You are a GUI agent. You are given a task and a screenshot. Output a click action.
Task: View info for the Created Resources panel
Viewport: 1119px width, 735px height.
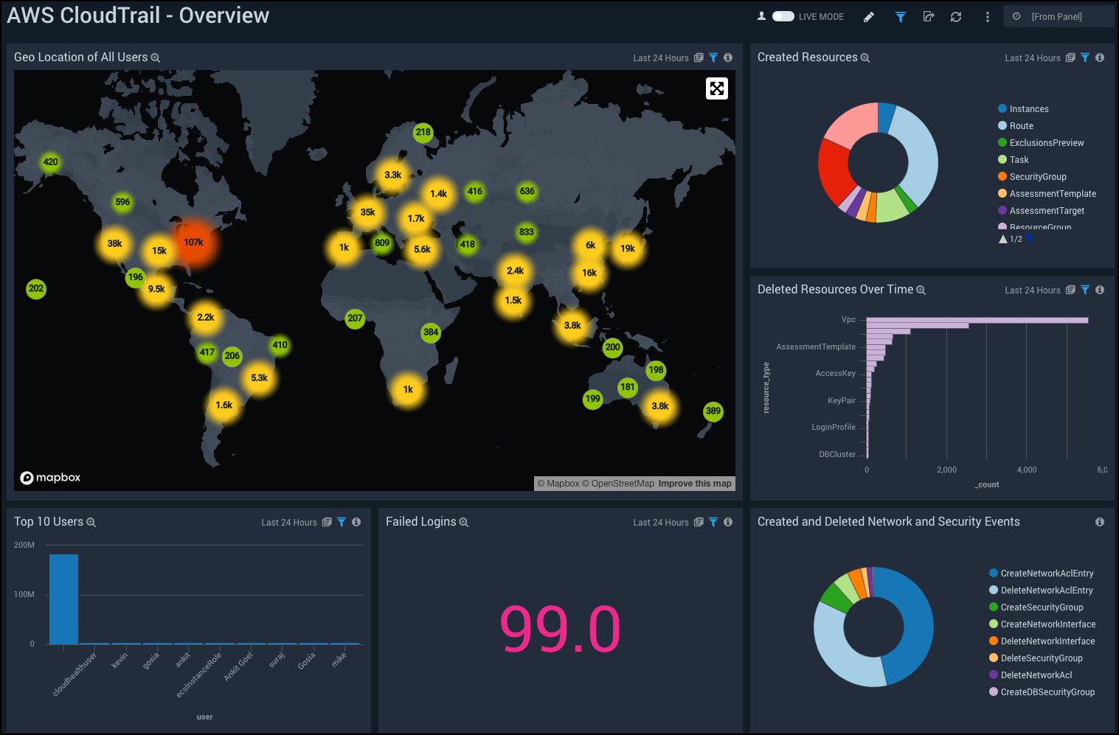(1099, 58)
